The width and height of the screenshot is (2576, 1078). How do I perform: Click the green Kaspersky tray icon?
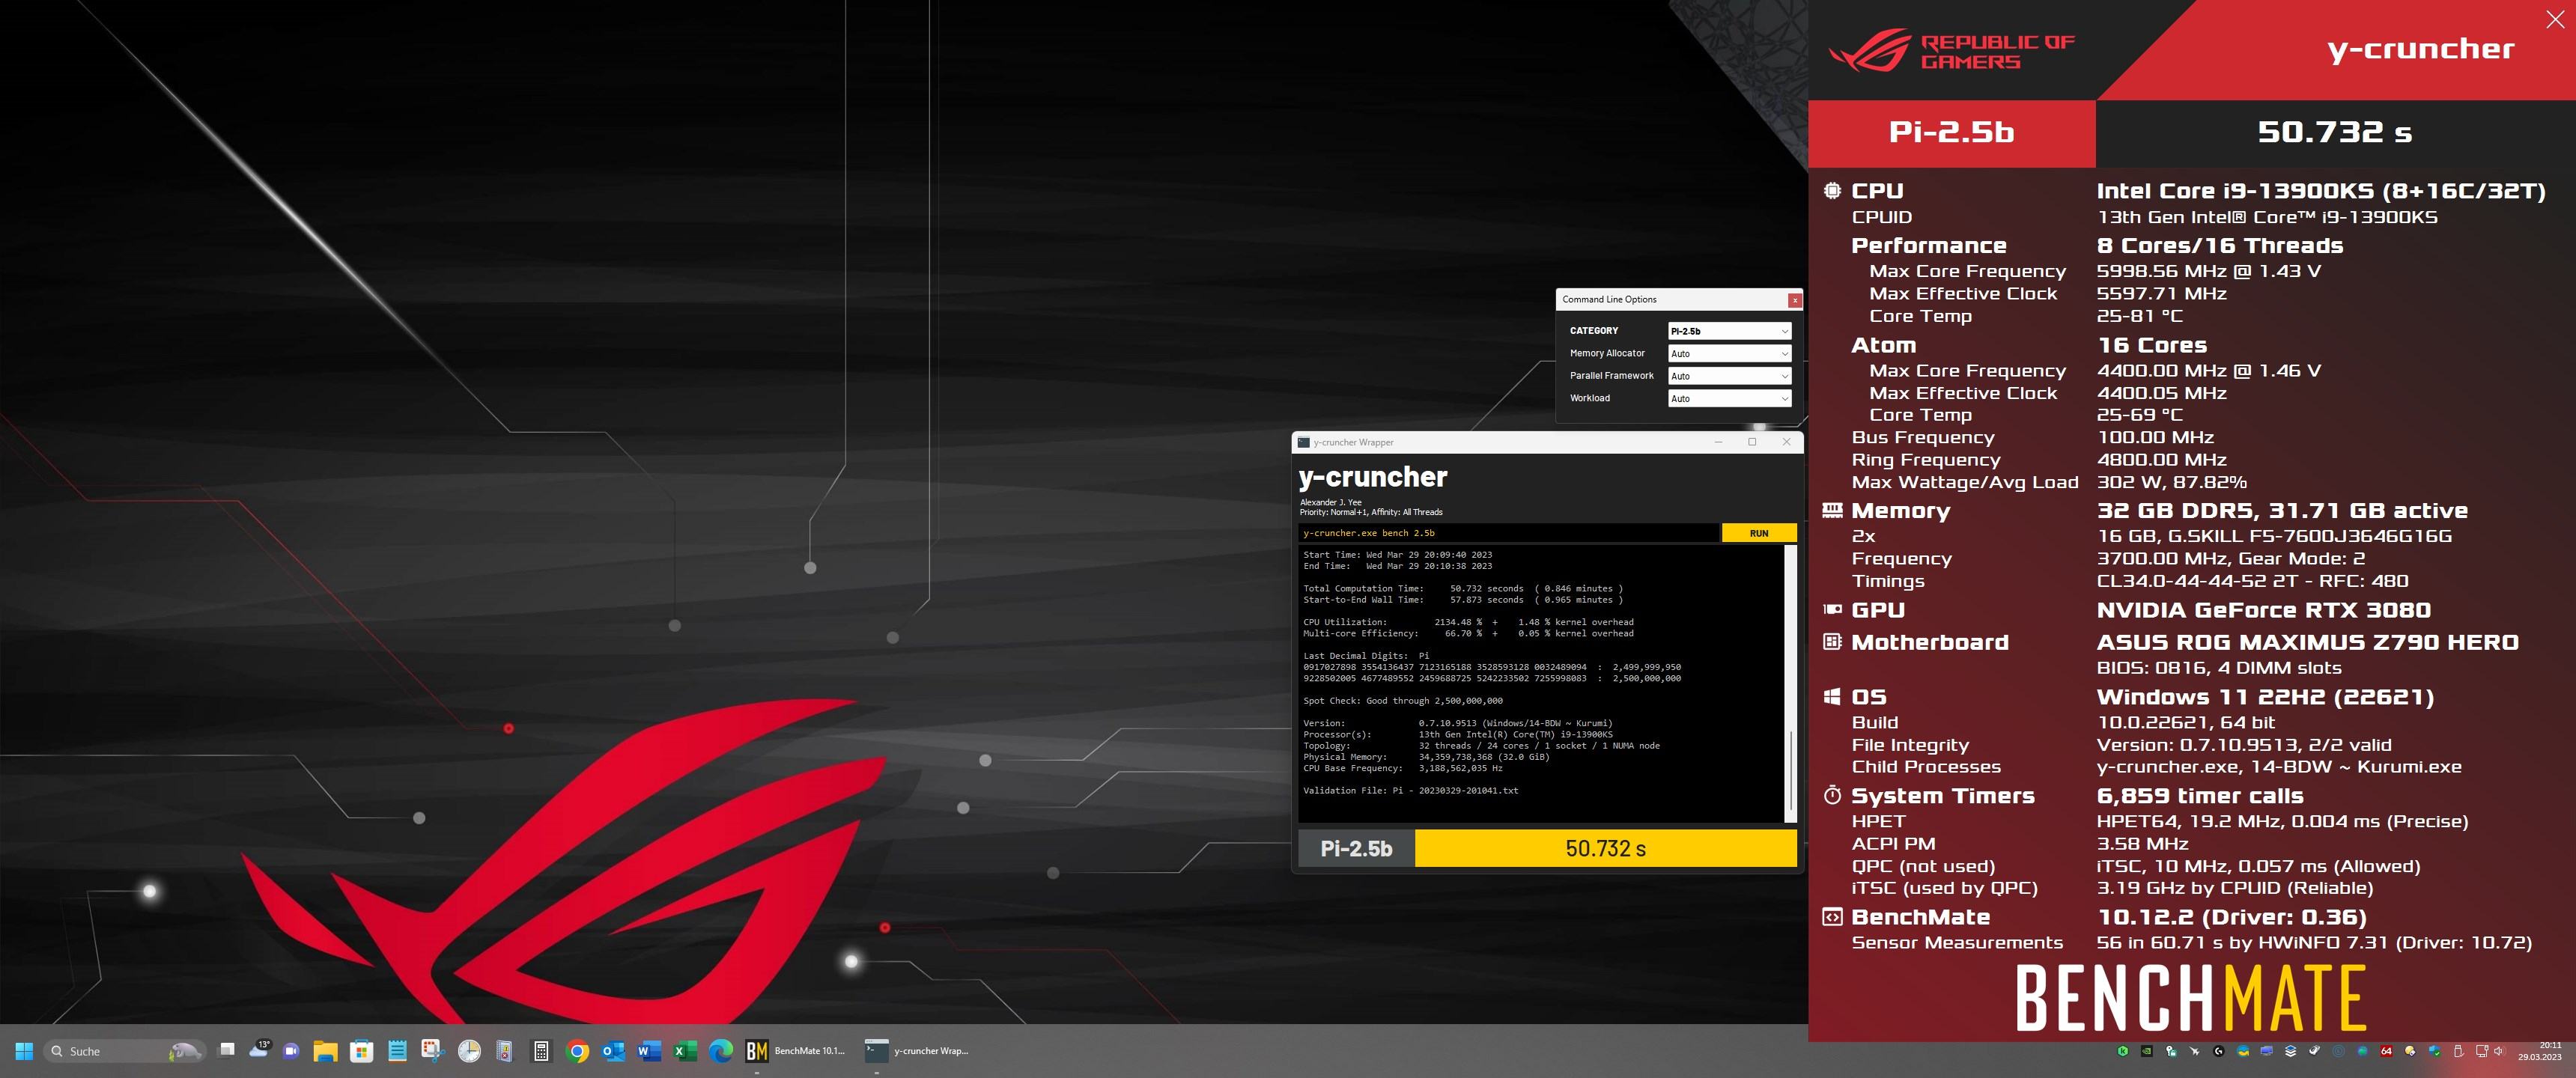click(x=2123, y=1051)
